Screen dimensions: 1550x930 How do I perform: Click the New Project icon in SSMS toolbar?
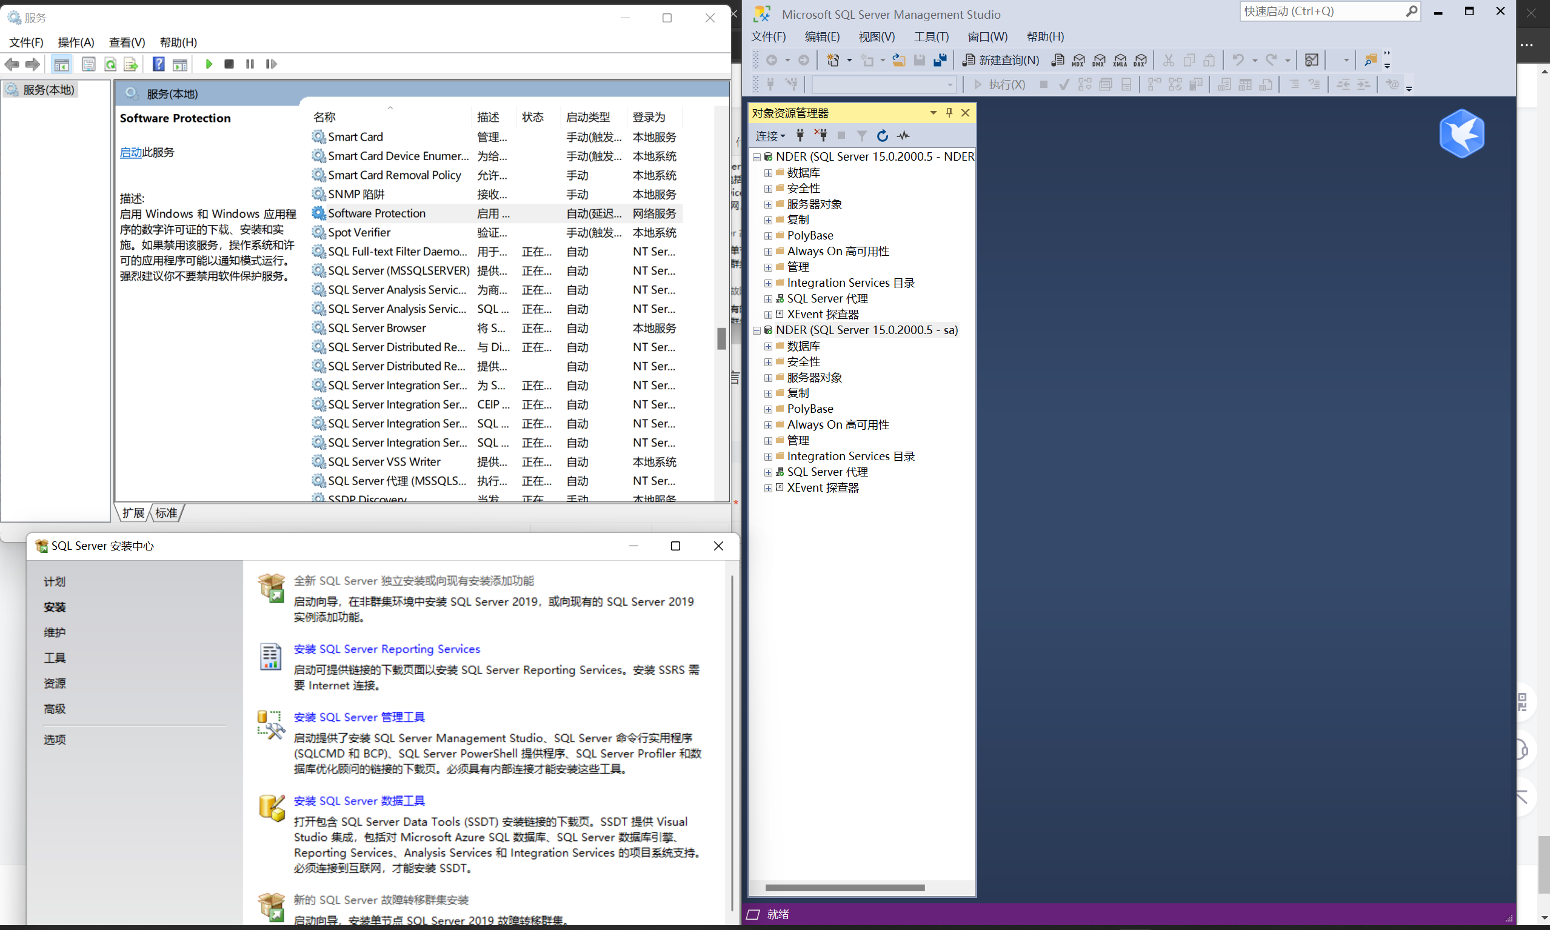833,60
